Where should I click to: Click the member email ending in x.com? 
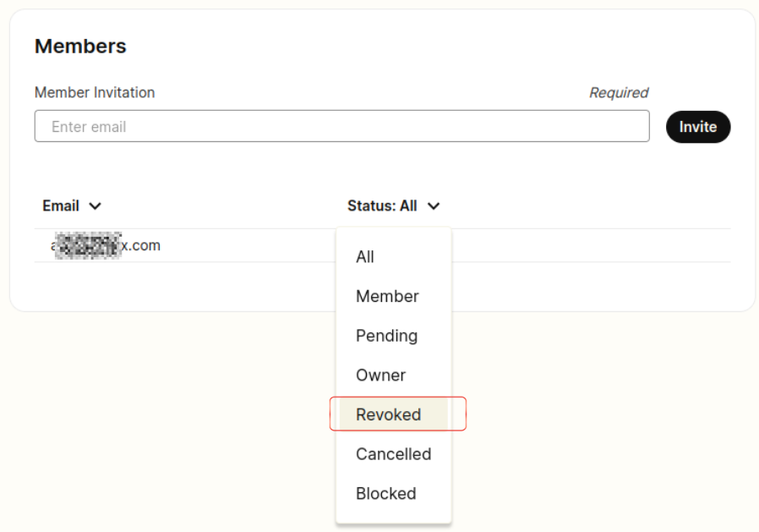click(106, 245)
